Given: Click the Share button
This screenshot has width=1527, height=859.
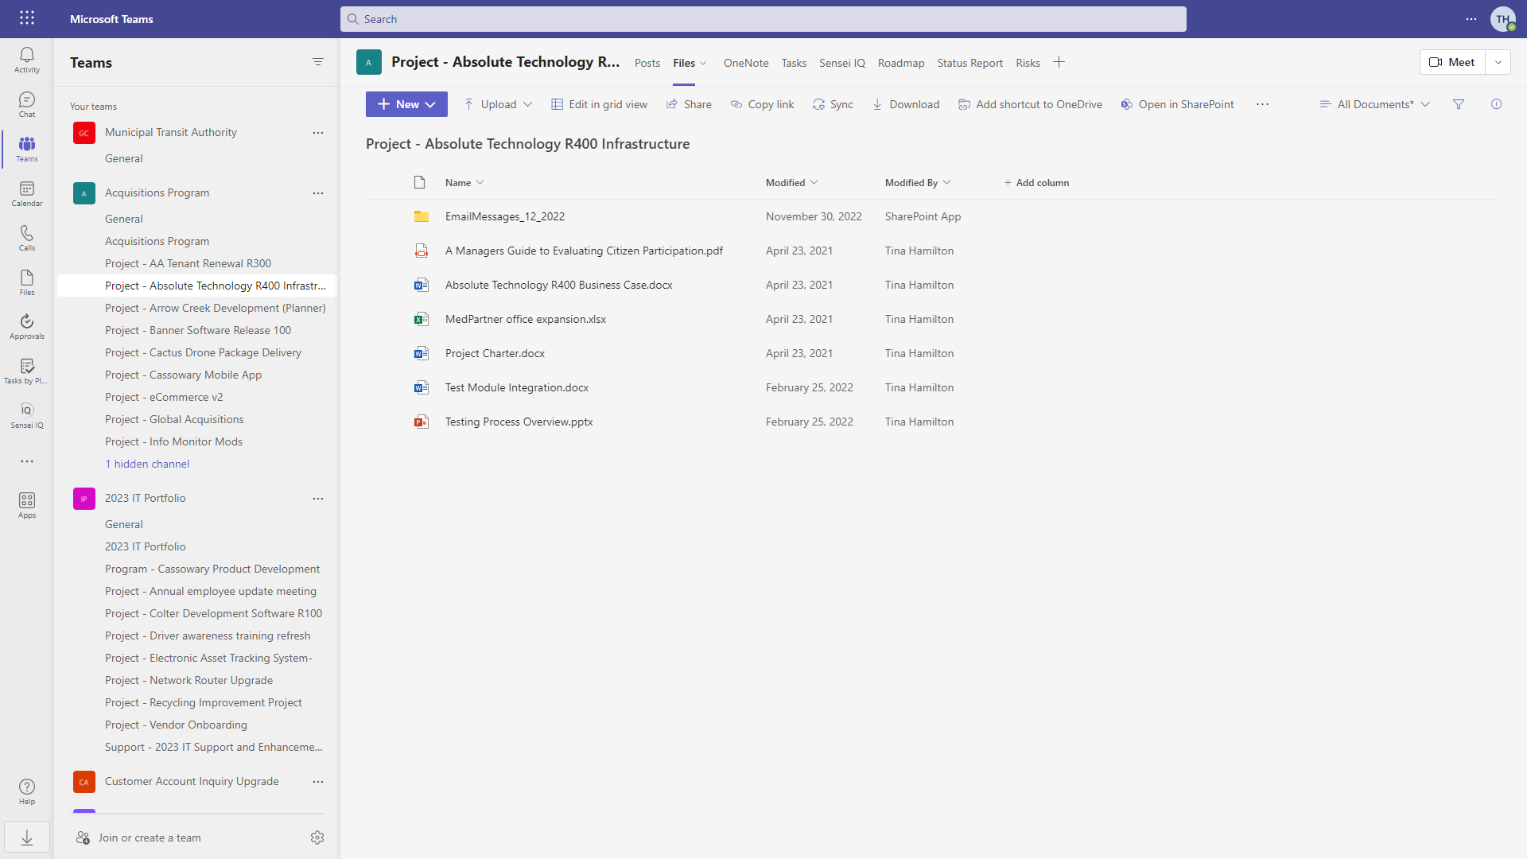Looking at the screenshot, I should click(x=689, y=104).
